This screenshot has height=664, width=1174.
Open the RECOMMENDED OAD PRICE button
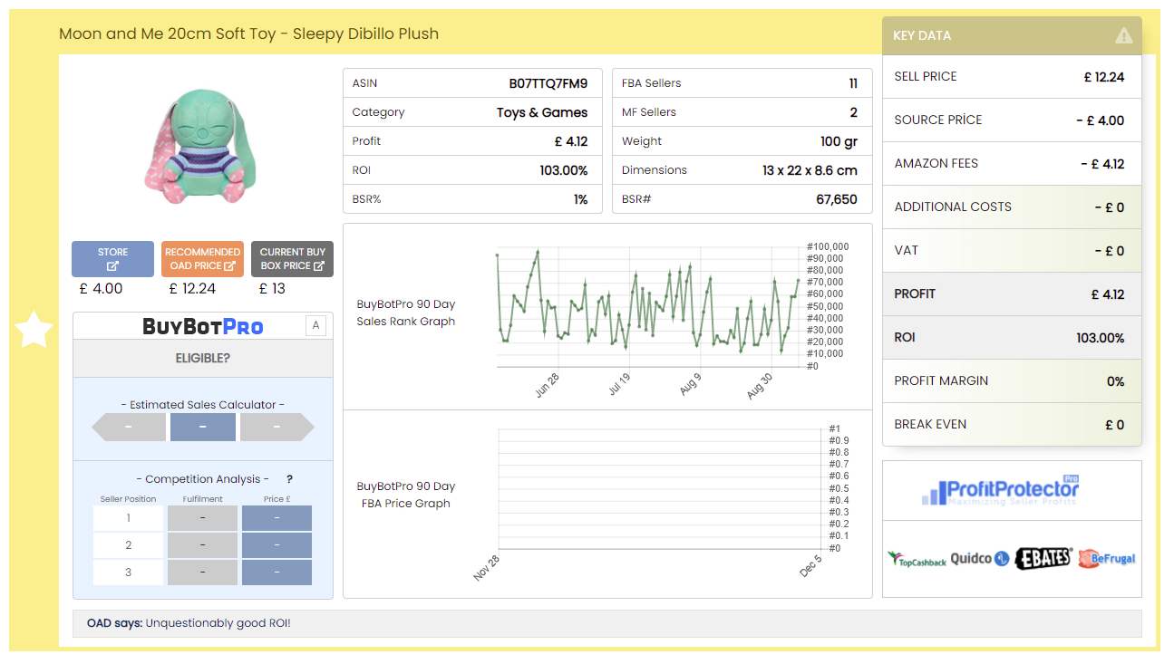pos(202,259)
